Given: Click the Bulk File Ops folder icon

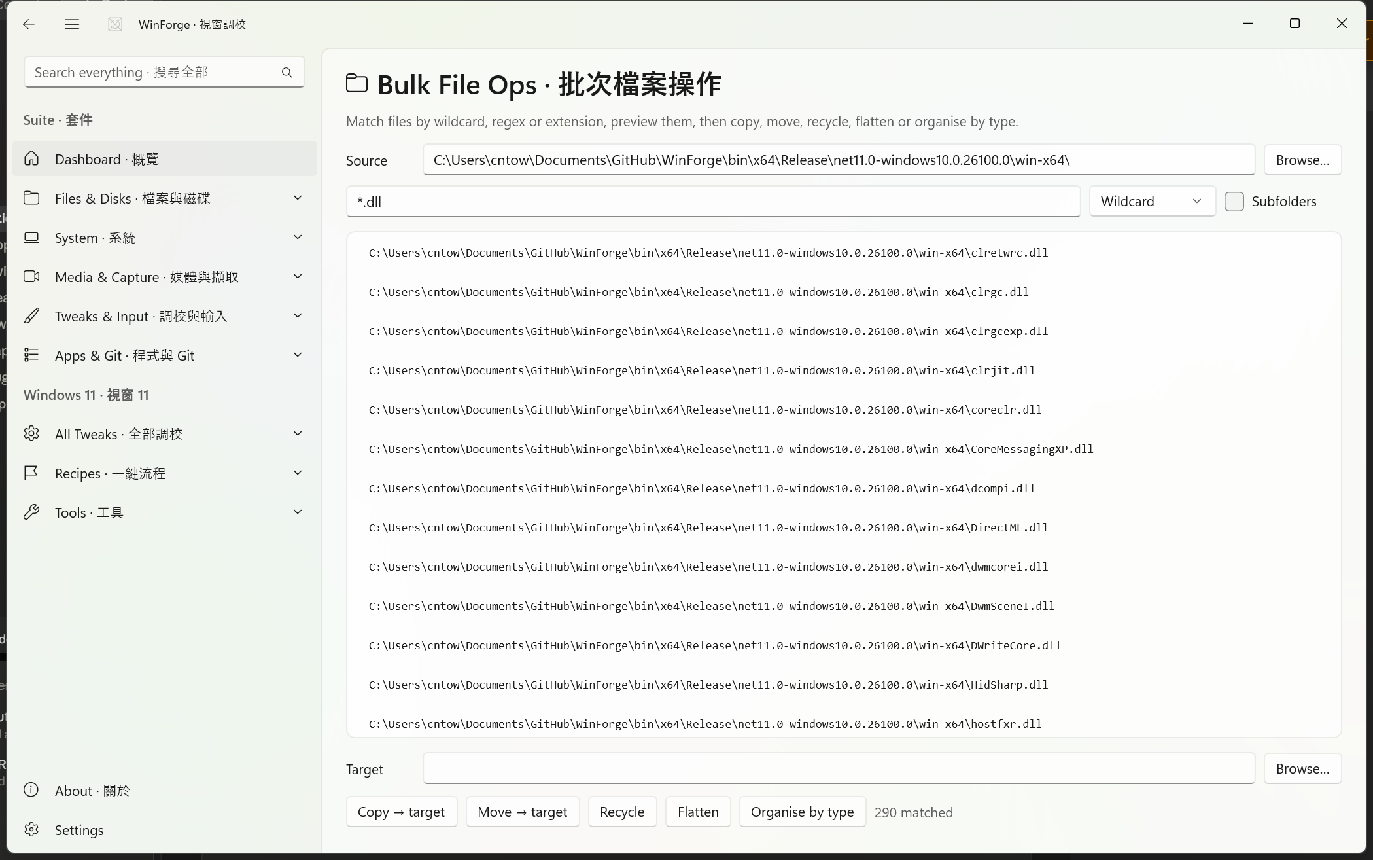Looking at the screenshot, I should [356, 83].
